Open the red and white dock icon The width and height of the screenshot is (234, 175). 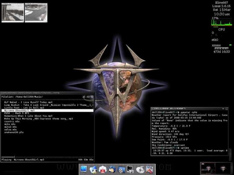[x=102, y=169]
